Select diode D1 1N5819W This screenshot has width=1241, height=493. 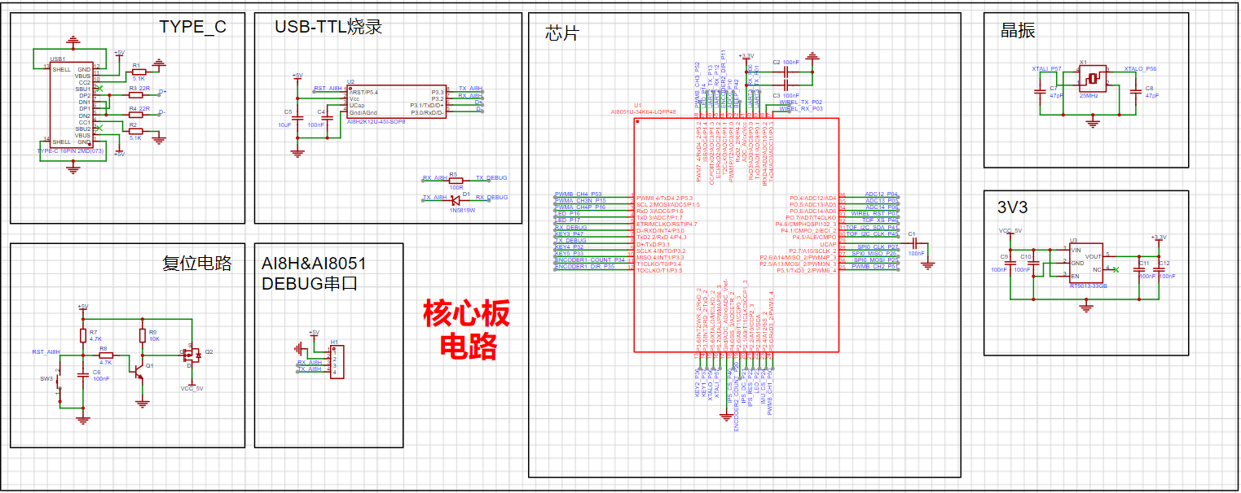pyautogui.click(x=454, y=202)
